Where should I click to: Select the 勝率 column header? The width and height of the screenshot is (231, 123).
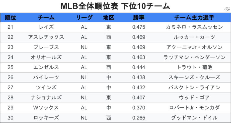tap(139, 17)
